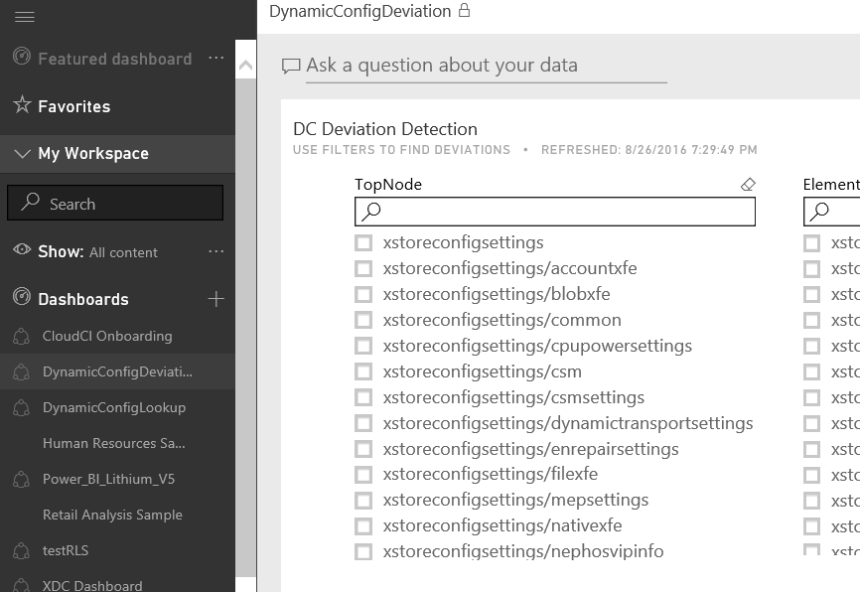
Task: Check xstoreconfigsettings/common checkbox
Action: pyautogui.click(x=363, y=320)
